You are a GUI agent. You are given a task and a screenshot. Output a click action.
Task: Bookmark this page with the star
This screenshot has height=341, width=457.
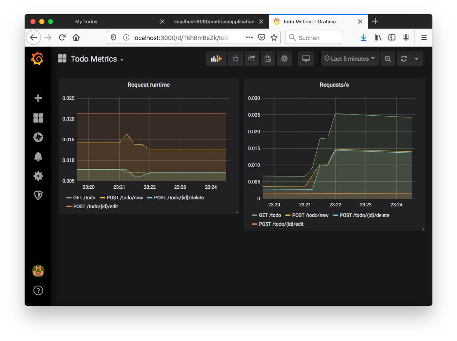[x=274, y=37]
